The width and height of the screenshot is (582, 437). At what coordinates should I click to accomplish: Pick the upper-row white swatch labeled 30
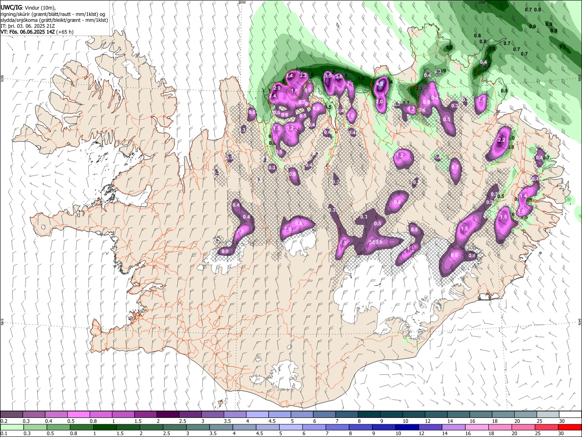(x=570, y=415)
